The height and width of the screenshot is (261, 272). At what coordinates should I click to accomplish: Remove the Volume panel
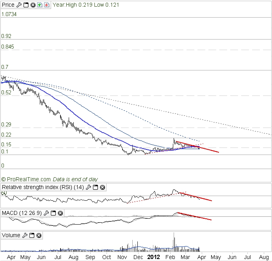tap(39, 236)
